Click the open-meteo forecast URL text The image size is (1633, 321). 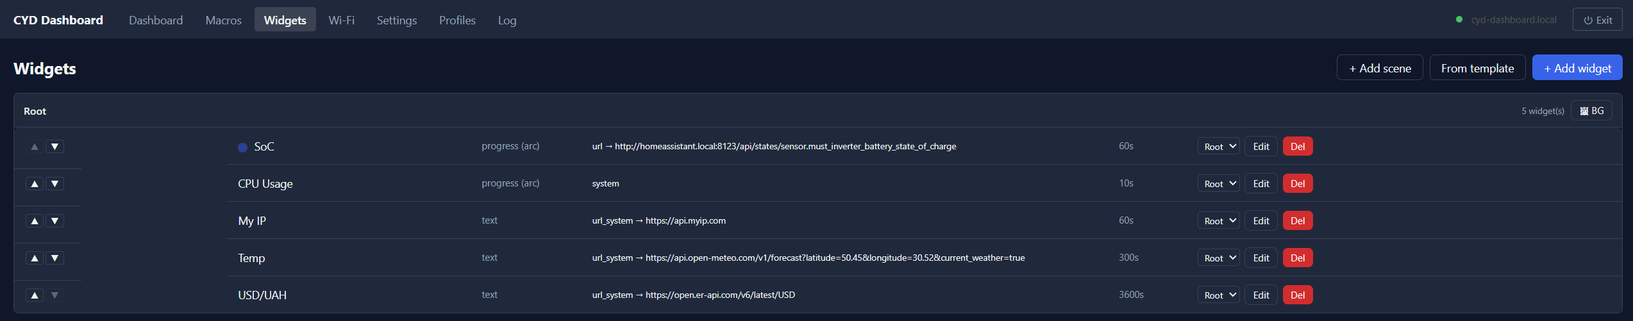pyautogui.click(x=808, y=258)
